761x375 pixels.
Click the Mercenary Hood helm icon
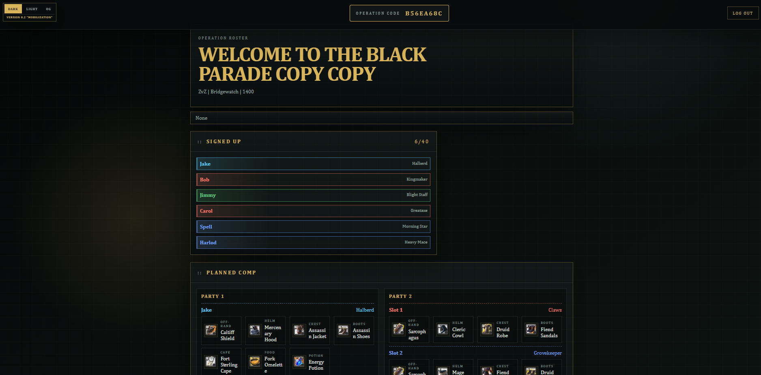pyautogui.click(x=255, y=330)
